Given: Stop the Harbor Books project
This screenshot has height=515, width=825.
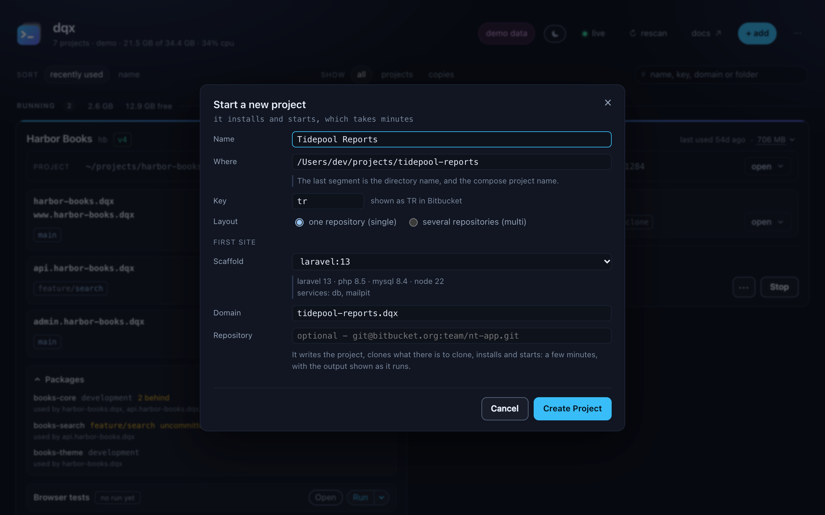Looking at the screenshot, I should pos(779,287).
